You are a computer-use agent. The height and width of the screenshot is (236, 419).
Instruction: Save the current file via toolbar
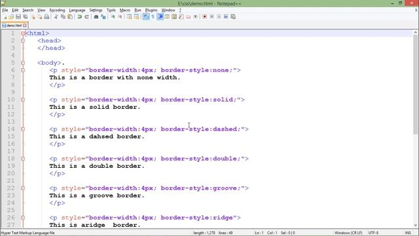pyautogui.click(x=18, y=16)
